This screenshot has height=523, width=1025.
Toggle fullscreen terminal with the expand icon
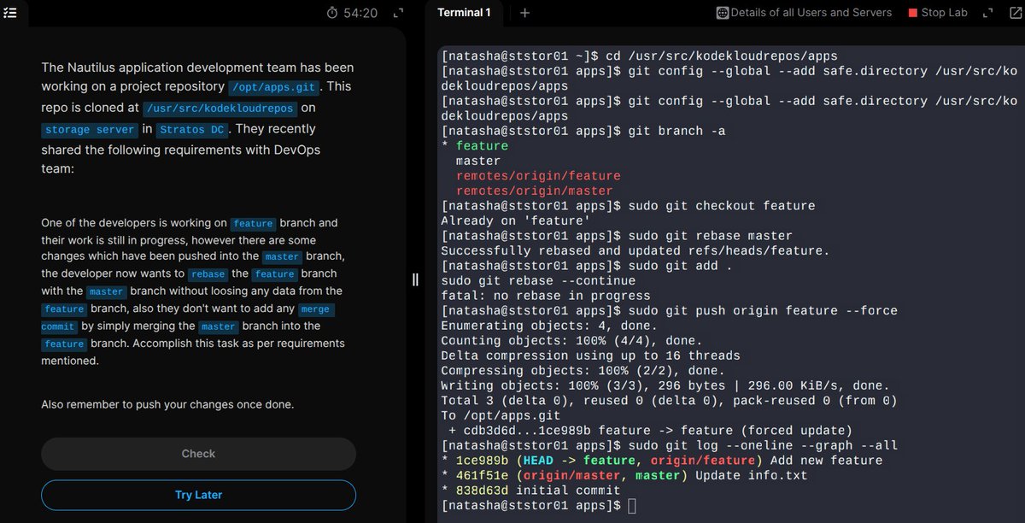[988, 13]
